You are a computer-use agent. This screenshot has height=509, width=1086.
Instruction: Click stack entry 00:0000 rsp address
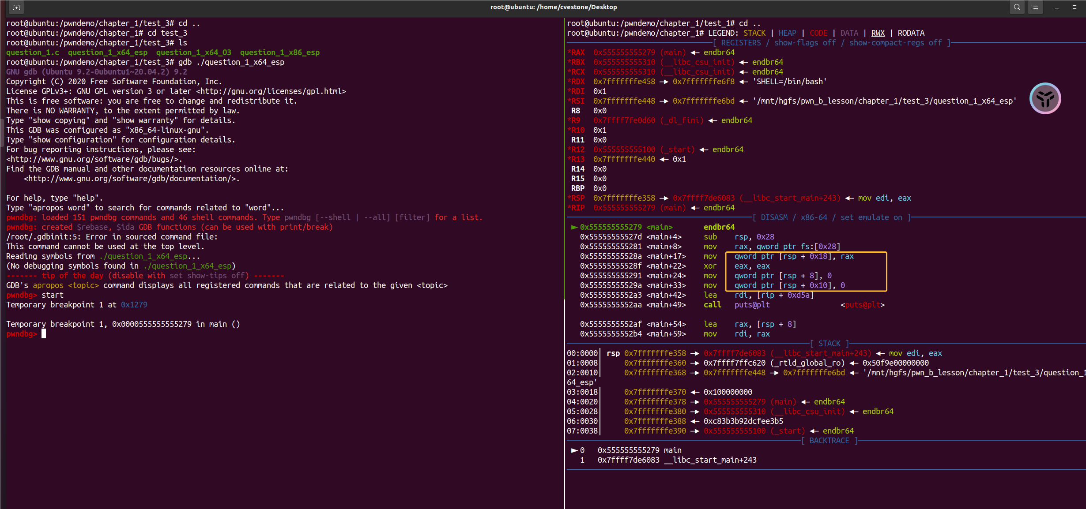(655, 353)
